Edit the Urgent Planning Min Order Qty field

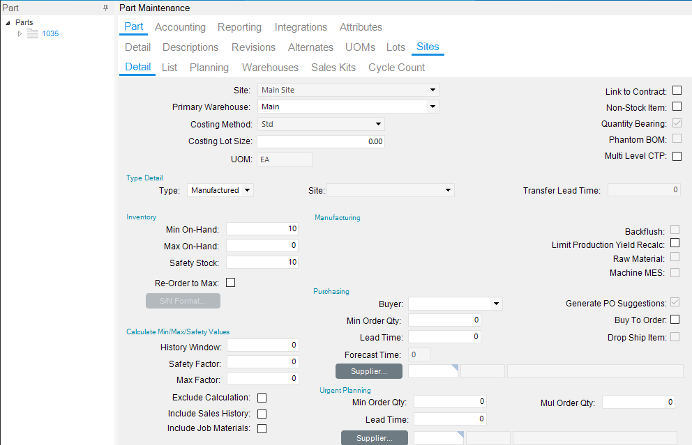(450, 401)
